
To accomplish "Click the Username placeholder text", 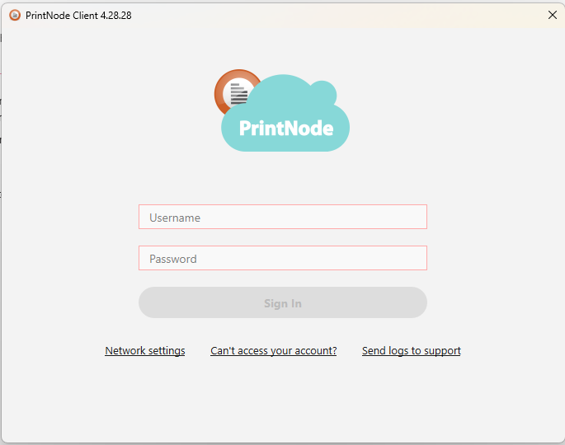I will [175, 218].
